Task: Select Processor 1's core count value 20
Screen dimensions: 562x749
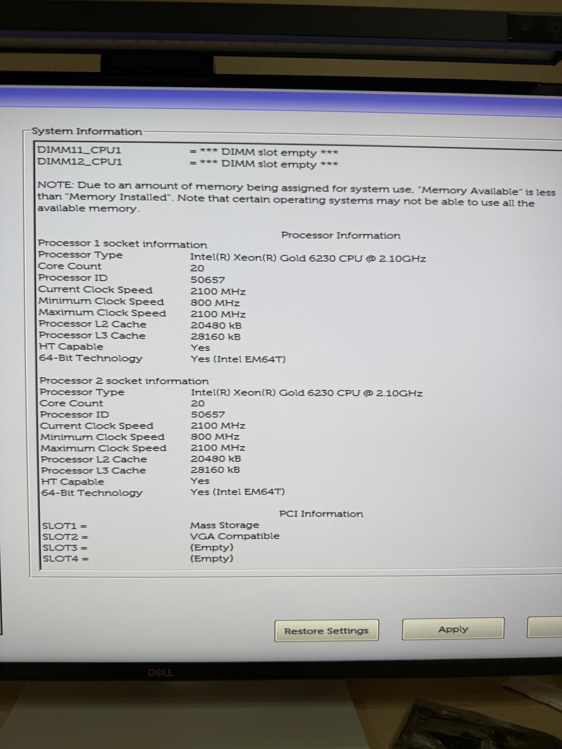Action: tap(197, 268)
